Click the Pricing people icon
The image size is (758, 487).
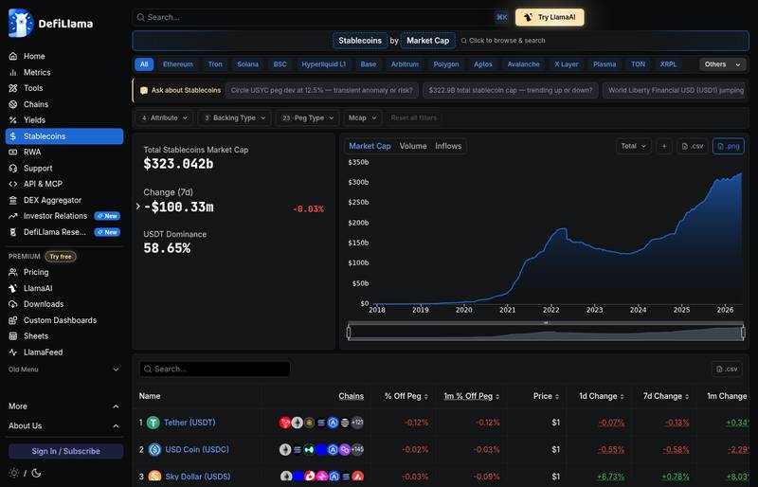pyautogui.click(x=13, y=272)
